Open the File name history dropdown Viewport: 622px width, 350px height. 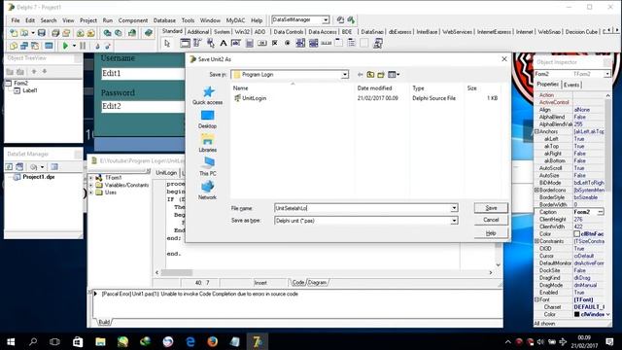coord(454,208)
